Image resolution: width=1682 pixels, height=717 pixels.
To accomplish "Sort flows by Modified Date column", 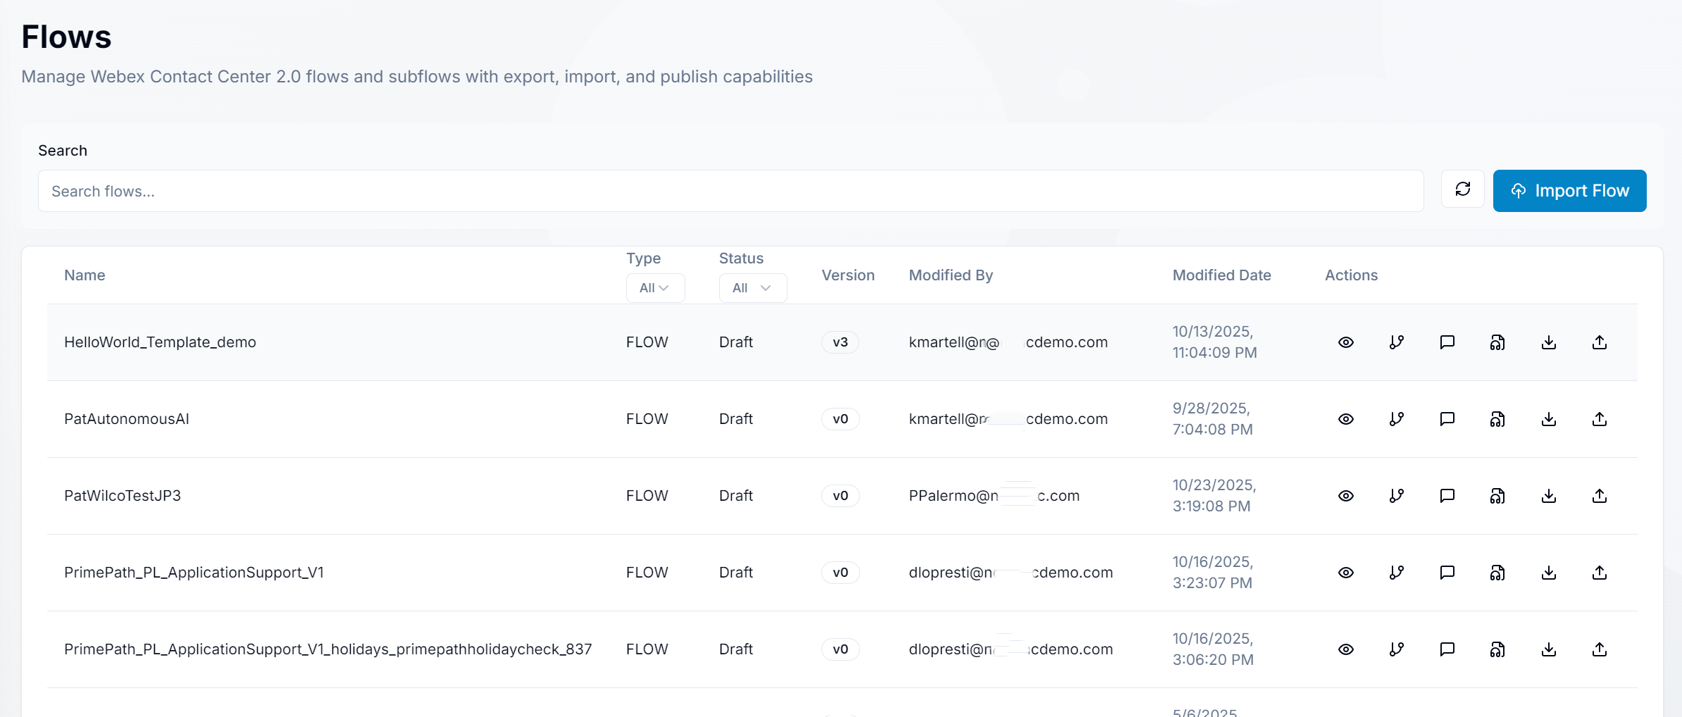I will pos(1221,275).
